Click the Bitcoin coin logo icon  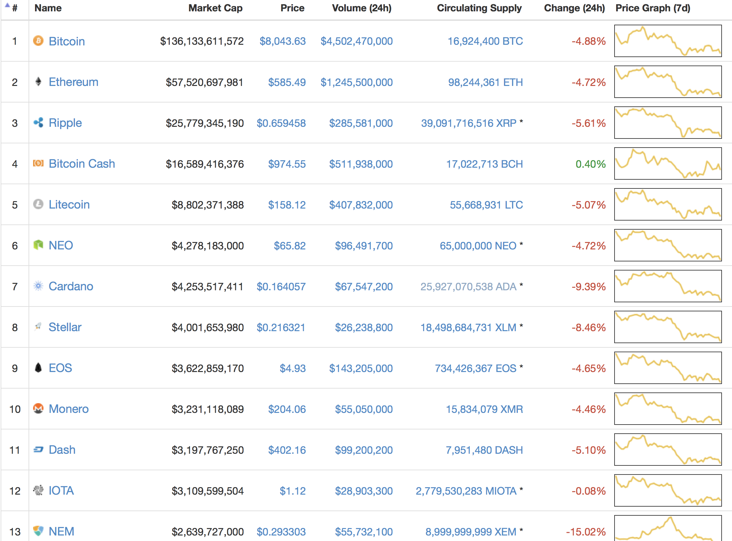38,41
